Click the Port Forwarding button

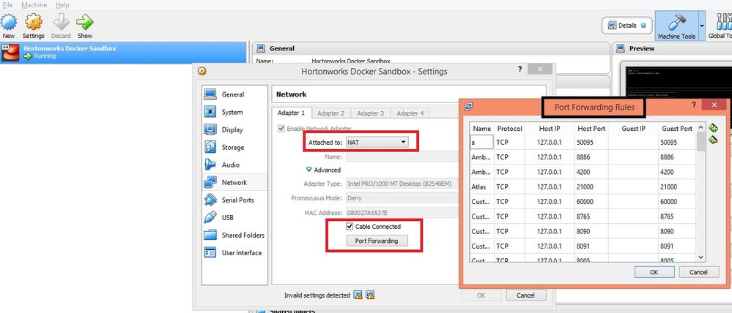pos(377,241)
